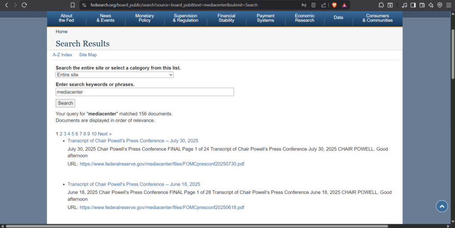Go to results page 4
Viewport: 455px width, 228px height.
(69, 134)
